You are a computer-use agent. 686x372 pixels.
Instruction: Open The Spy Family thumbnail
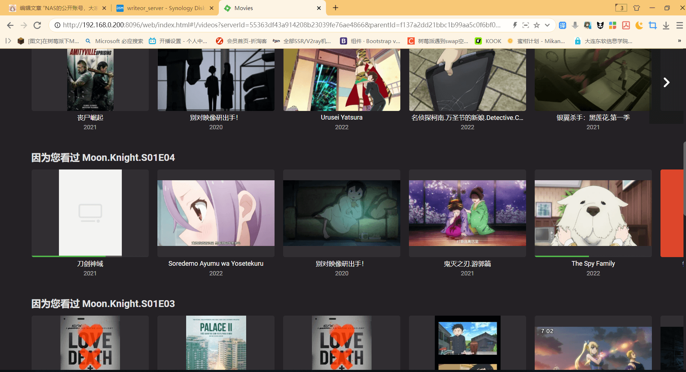coord(593,213)
